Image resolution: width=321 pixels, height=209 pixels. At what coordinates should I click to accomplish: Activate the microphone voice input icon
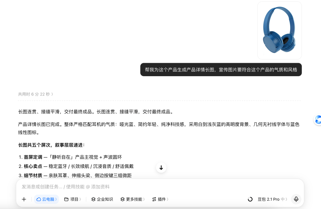pos(296,199)
